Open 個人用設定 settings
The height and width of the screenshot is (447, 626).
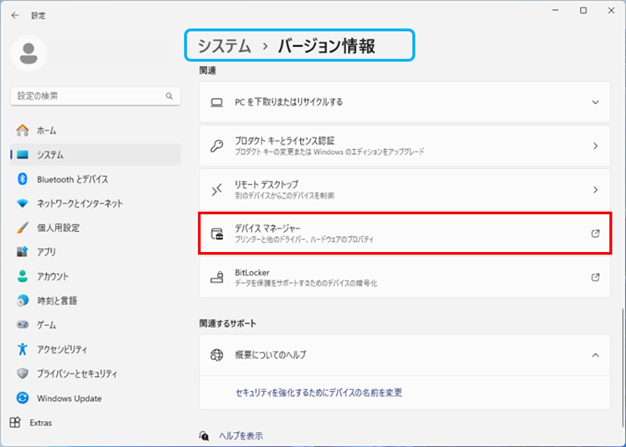[96, 228]
